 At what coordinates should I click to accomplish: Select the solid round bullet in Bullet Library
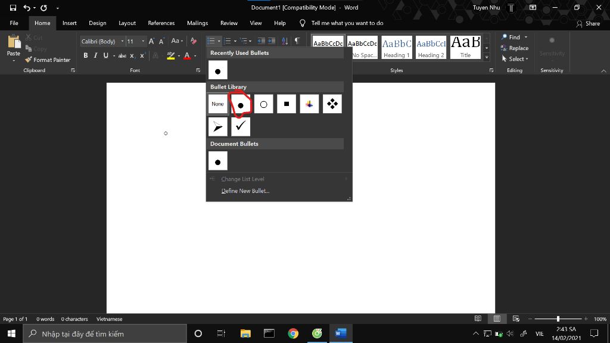(241, 104)
